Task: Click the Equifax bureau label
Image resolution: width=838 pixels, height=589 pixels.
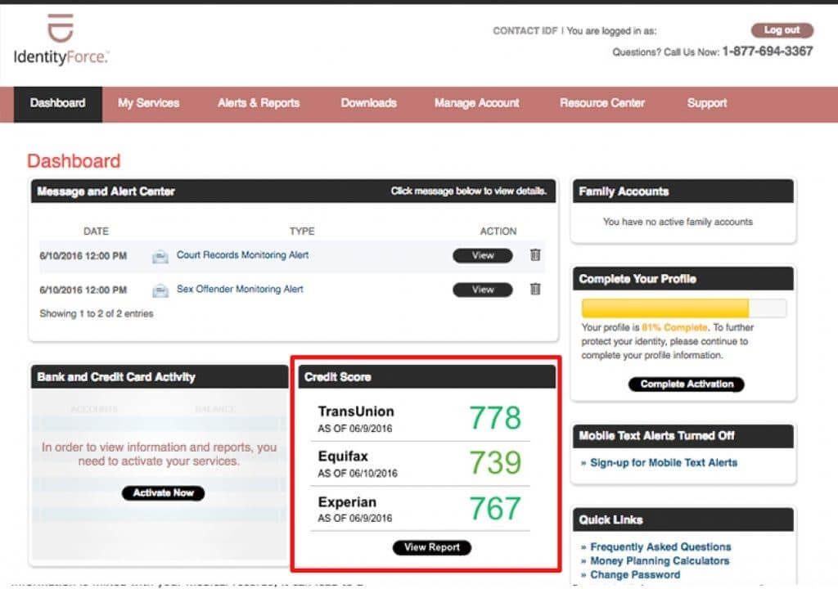Action: pyautogui.click(x=343, y=456)
